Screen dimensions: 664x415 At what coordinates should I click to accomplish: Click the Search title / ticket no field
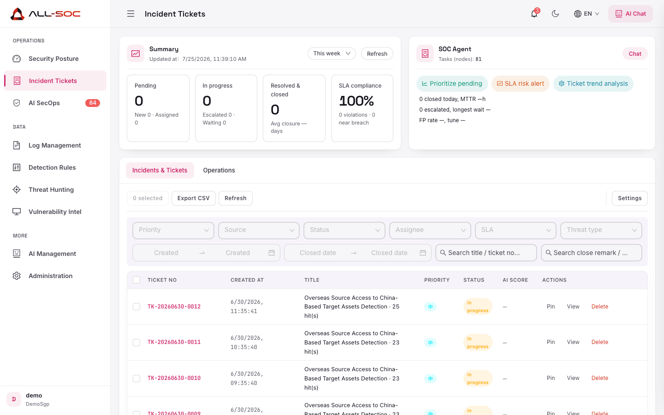(x=486, y=253)
